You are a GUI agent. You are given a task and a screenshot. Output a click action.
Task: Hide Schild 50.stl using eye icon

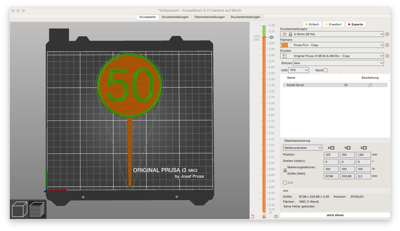pyautogui.click(x=346, y=85)
